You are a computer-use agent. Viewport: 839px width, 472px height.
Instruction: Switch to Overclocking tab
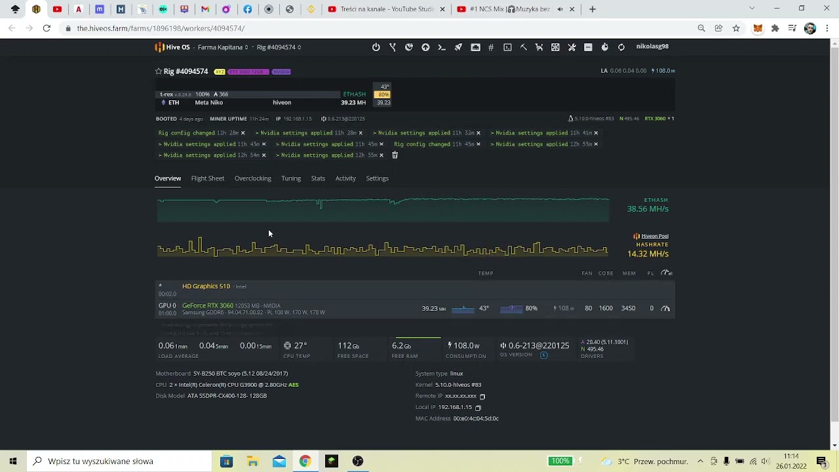click(253, 178)
